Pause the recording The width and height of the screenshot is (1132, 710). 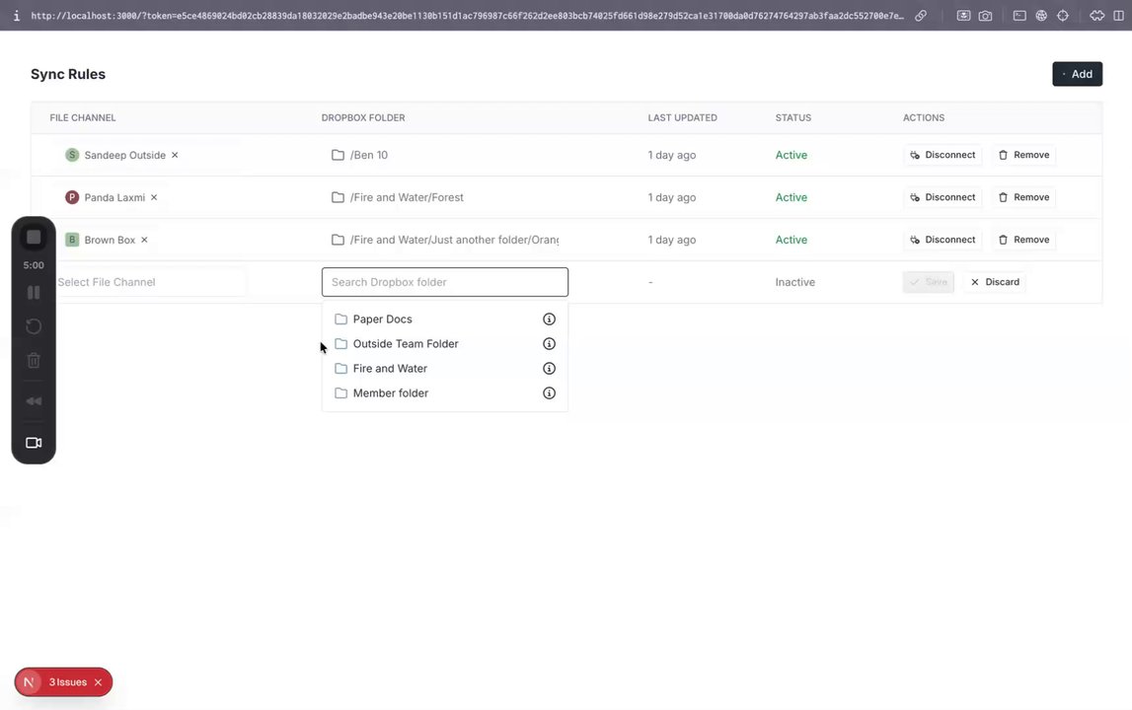coord(34,292)
